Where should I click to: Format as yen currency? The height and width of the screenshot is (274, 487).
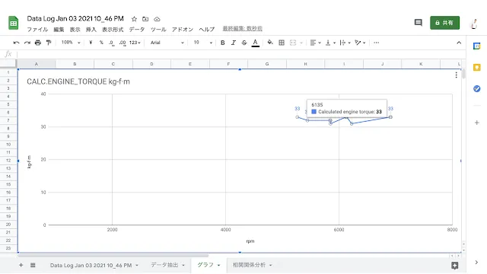tap(91, 43)
